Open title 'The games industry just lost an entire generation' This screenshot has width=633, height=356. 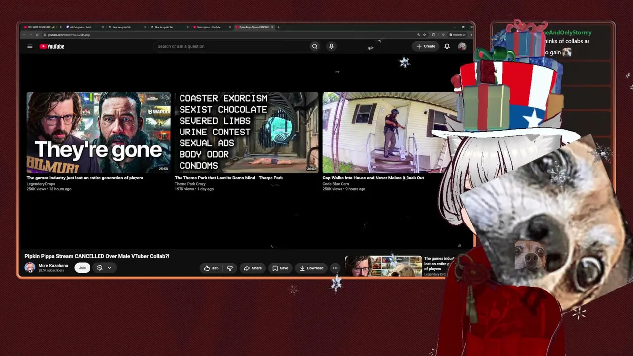(85, 178)
